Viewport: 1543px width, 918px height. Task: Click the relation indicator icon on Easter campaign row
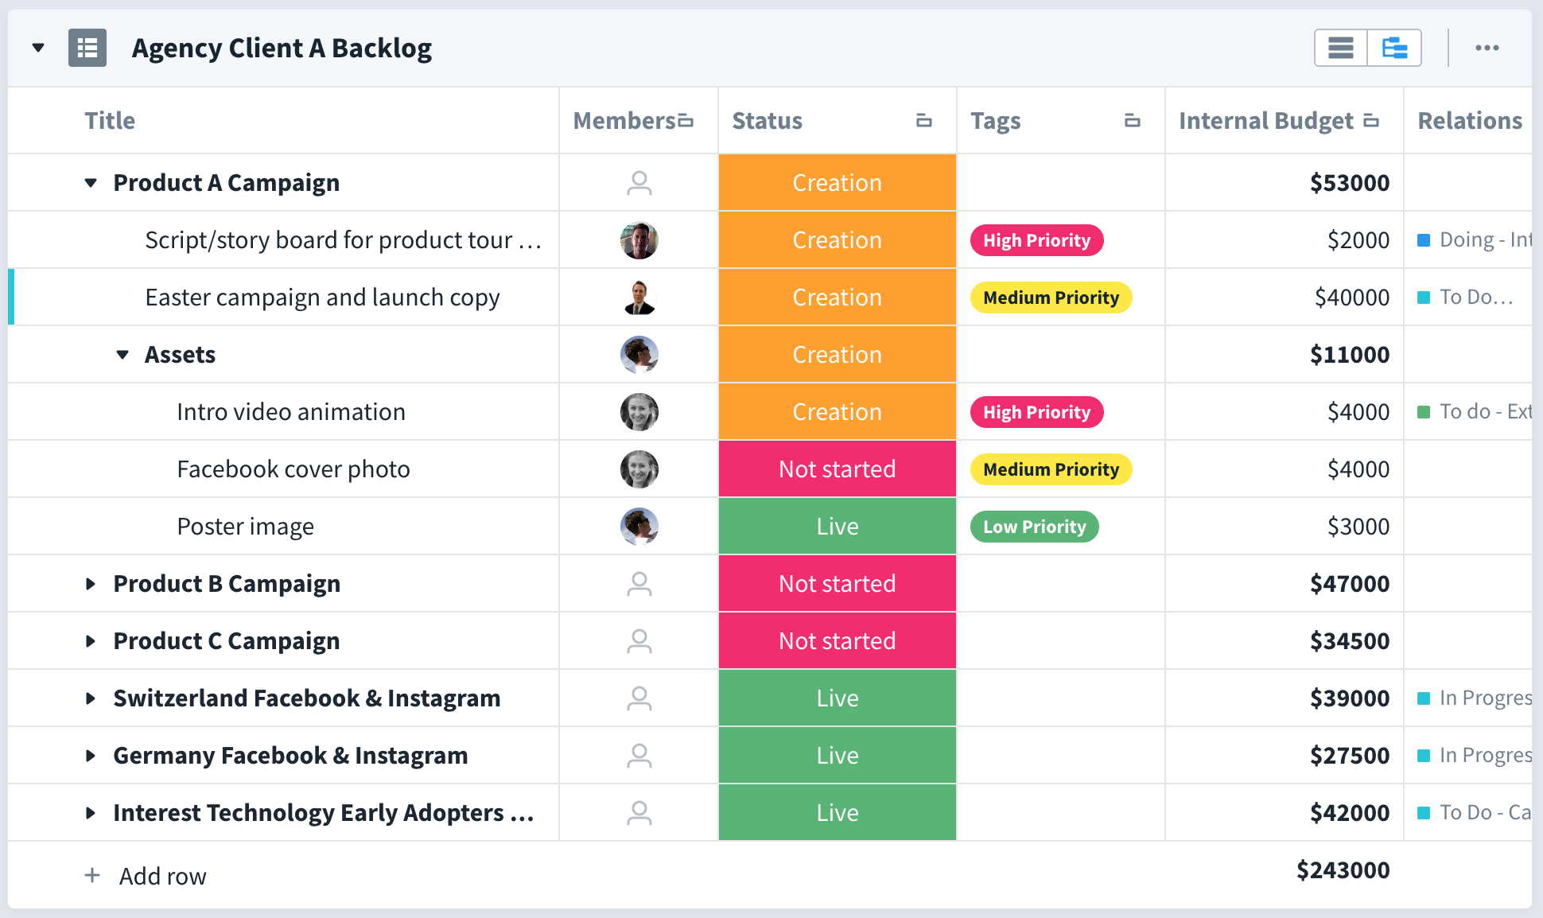point(1424,297)
